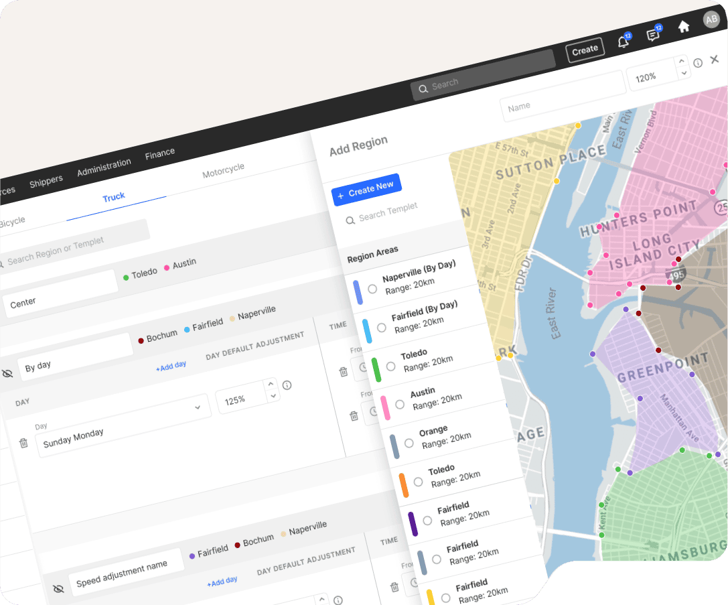Click the info icon beside 125%
The width and height of the screenshot is (728, 605).
287,385
